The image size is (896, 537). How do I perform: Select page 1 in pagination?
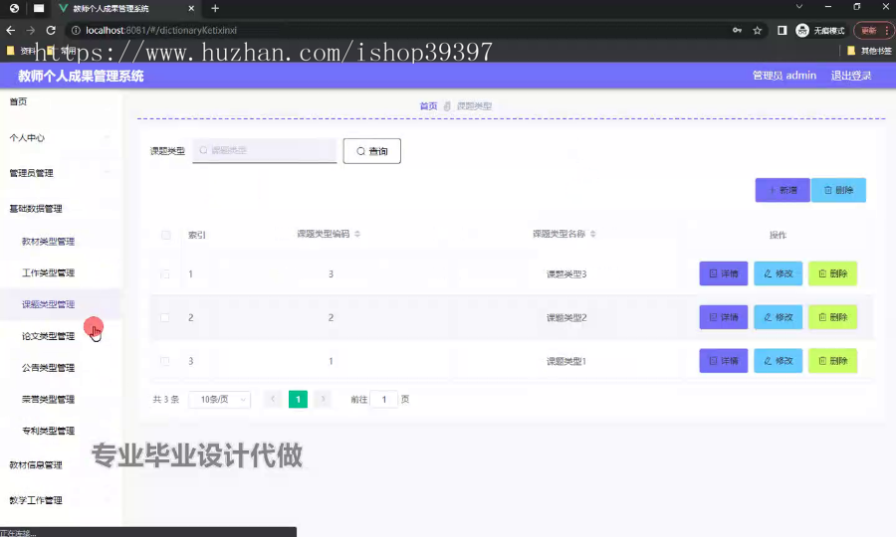point(298,400)
